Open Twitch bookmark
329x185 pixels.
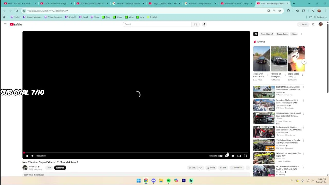click(x=15, y=17)
